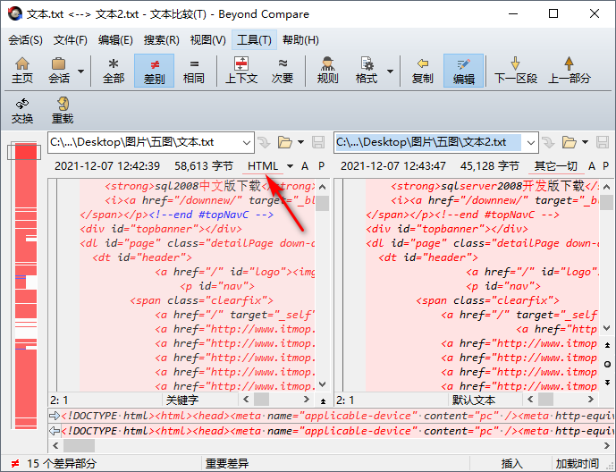616x472 pixels.
Task: Expand the left file path dropdown
Action: coord(247,142)
